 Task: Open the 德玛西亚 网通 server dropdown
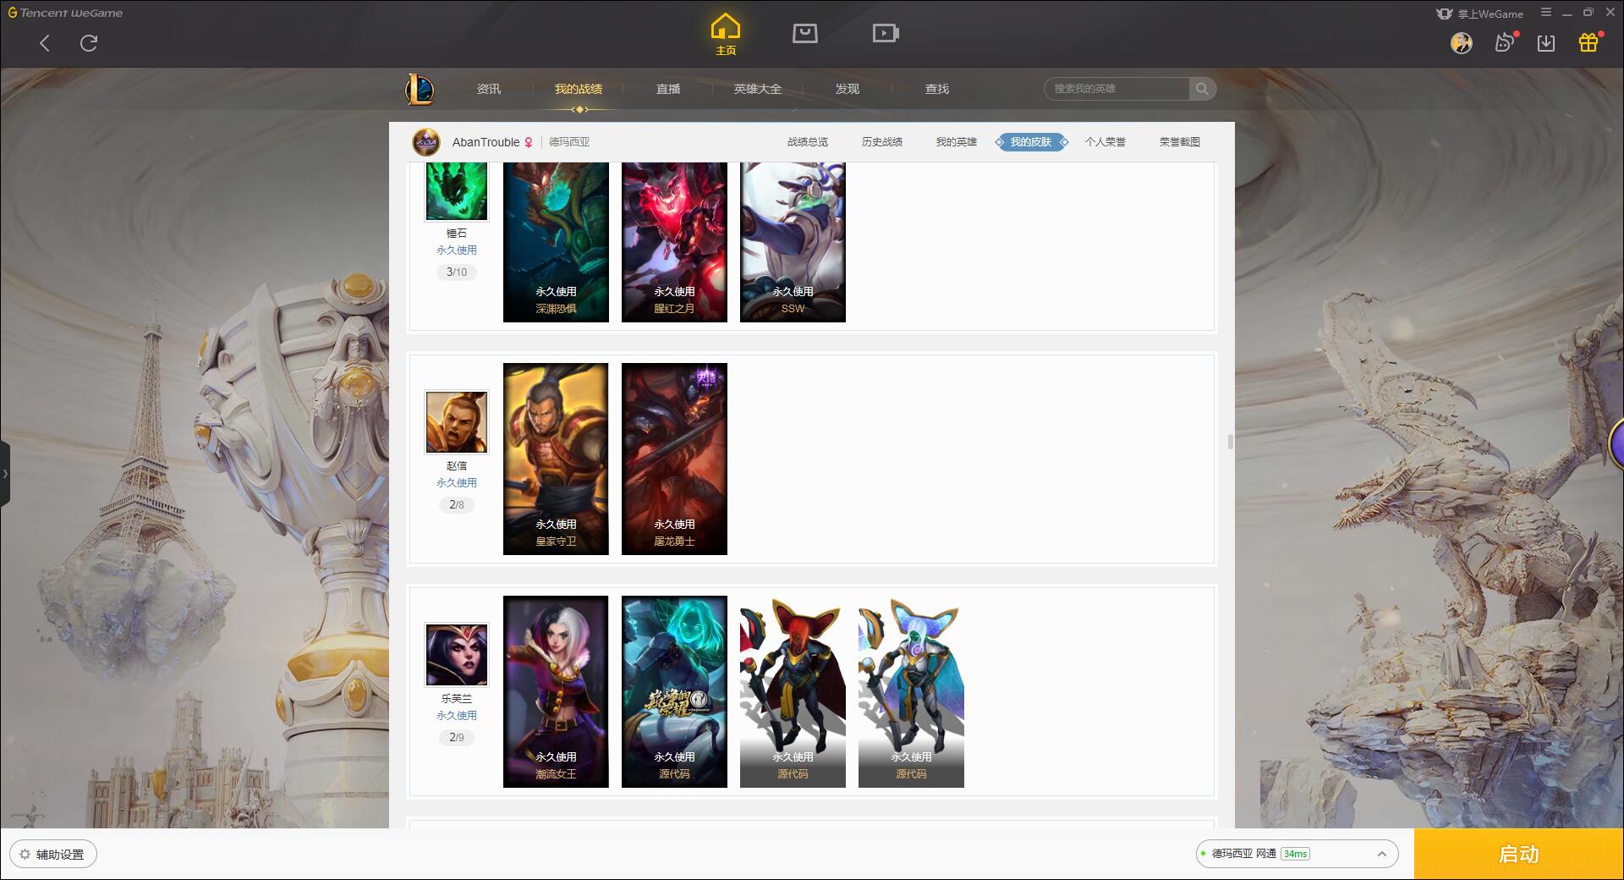tap(1297, 854)
